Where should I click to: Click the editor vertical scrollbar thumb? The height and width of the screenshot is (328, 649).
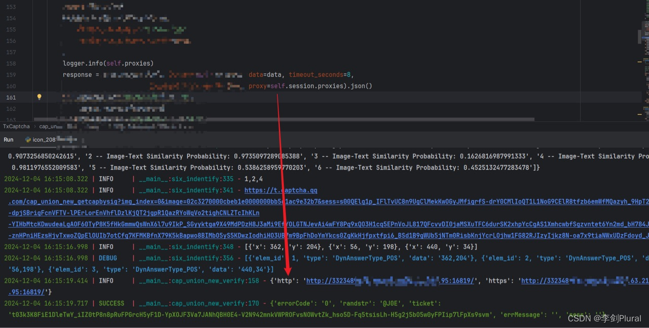tap(639, 36)
